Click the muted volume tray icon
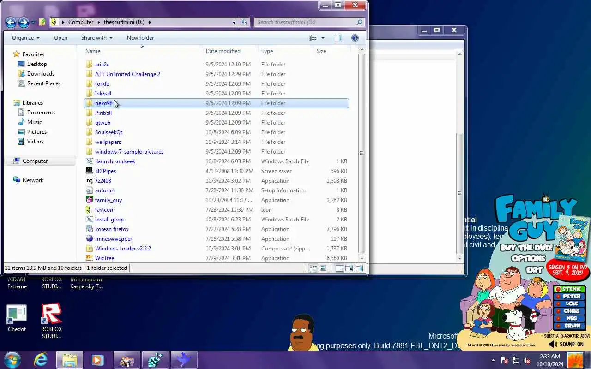Image resolution: width=591 pixels, height=369 pixels. (526, 360)
